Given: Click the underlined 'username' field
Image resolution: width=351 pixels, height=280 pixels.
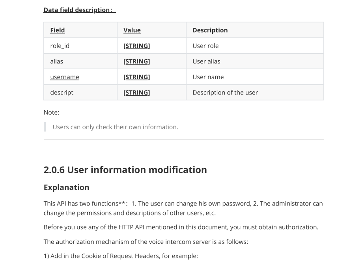Looking at the screenshot, I should 65,77.
